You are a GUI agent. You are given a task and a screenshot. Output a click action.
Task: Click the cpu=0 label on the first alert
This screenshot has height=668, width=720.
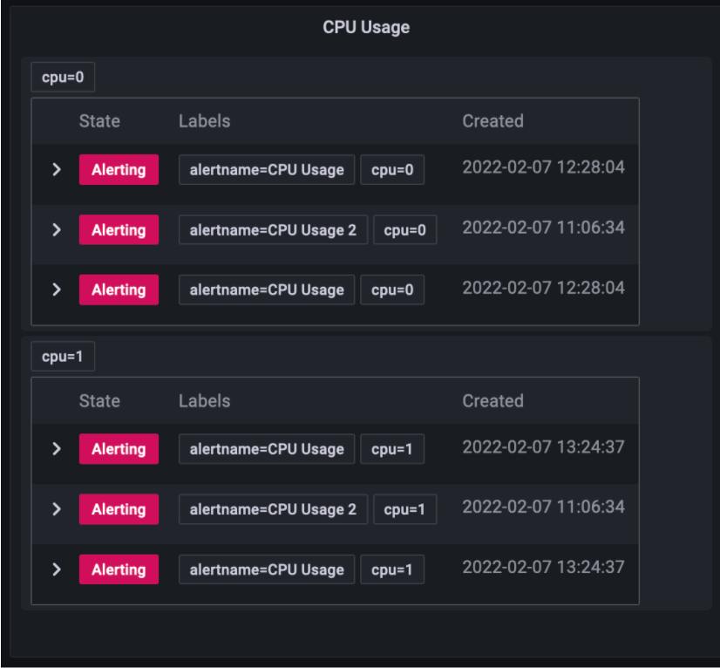[391, 169]
